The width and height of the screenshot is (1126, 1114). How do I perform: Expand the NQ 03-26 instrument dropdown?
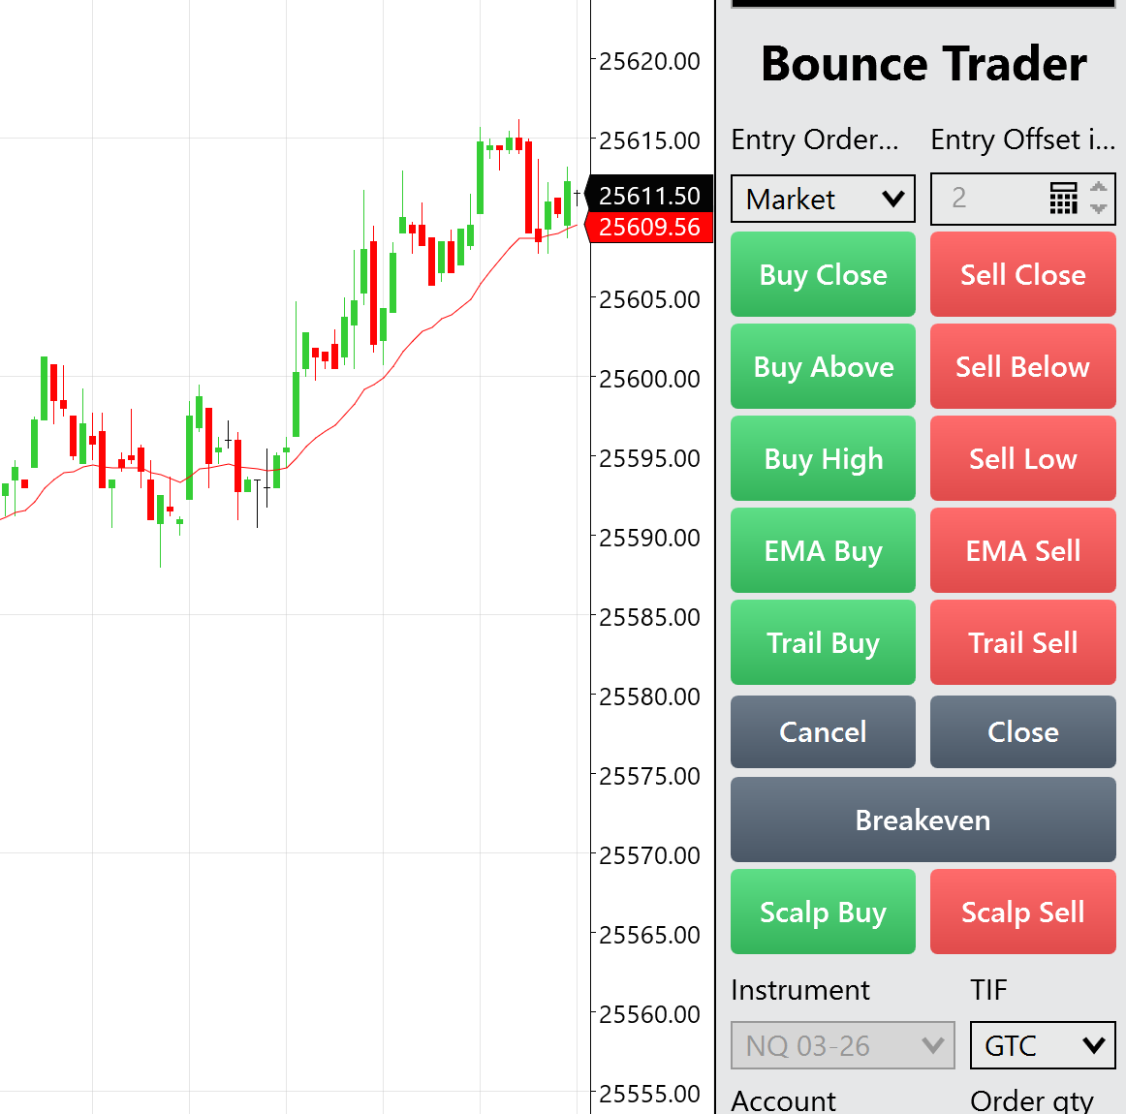pyautogui.click(x=842, y=1045)
